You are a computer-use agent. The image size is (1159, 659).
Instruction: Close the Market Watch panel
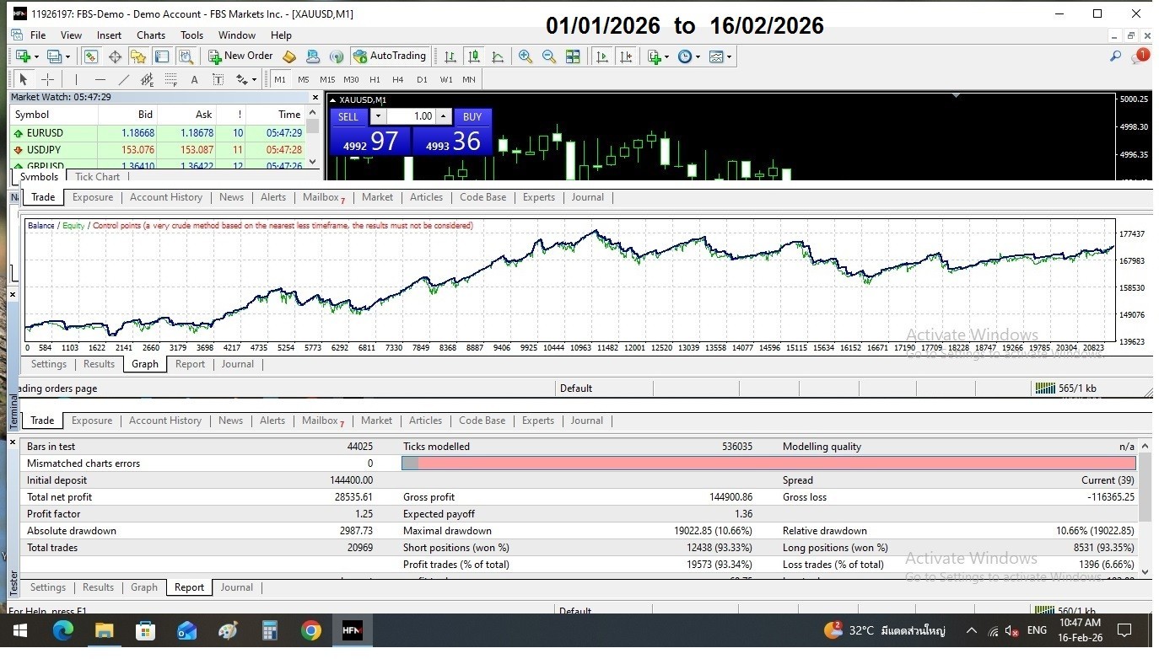[x=315, y=97]
